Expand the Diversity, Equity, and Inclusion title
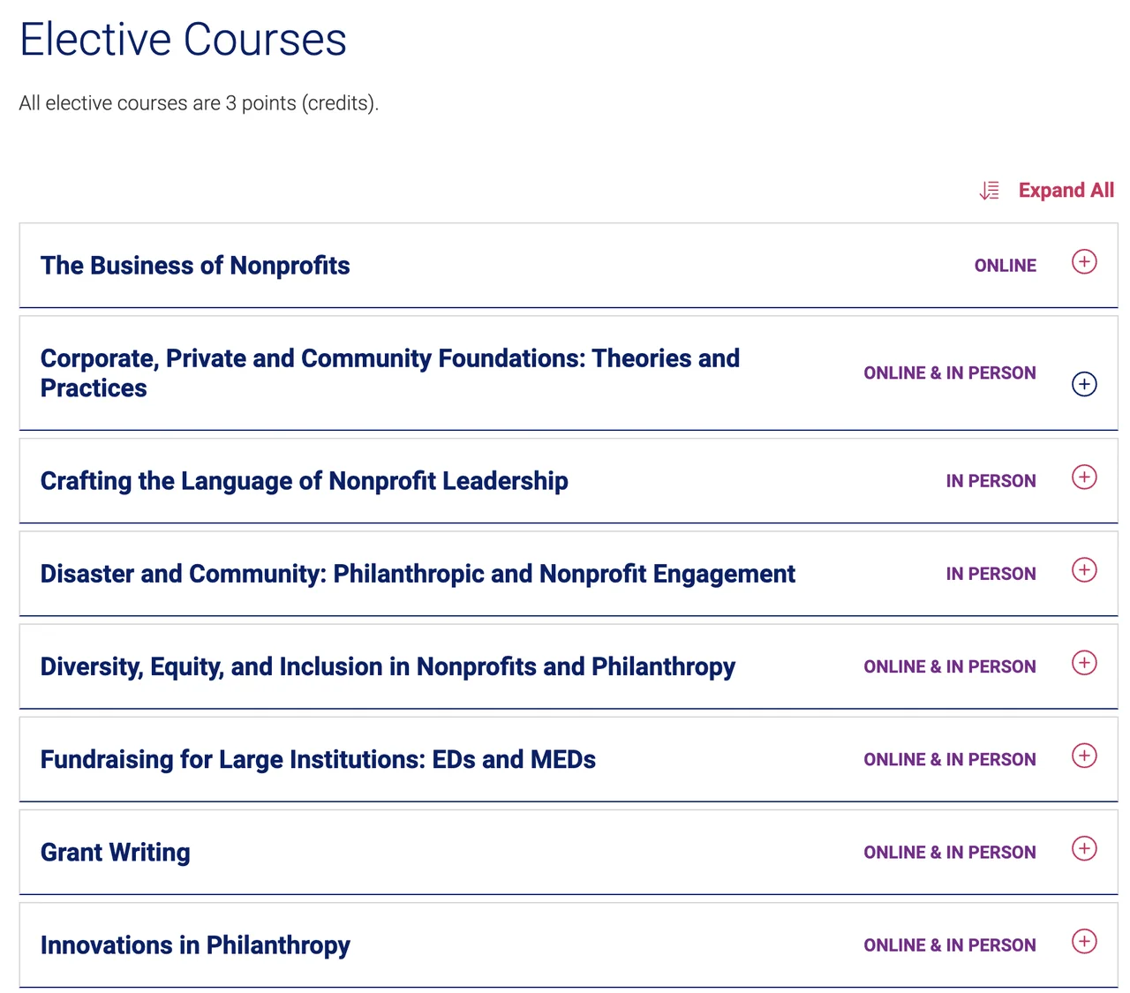This screenshot has height=993, width=1130. click(388, 666)
